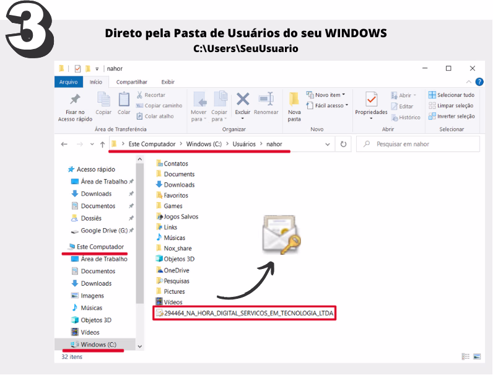Viewport: 493px width, 375px height.
Task: Click the Copiar ribbon icon
Action: [x=103, y=99]
